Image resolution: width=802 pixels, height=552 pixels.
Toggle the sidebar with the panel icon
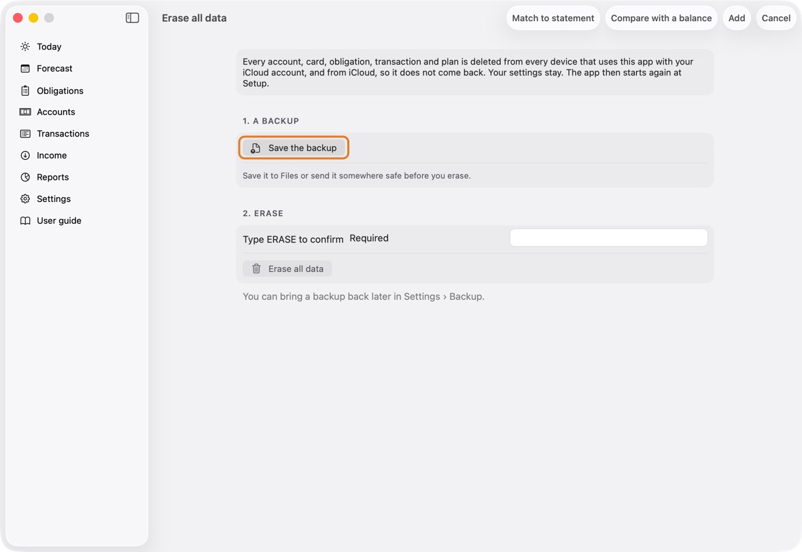point(133,18)
